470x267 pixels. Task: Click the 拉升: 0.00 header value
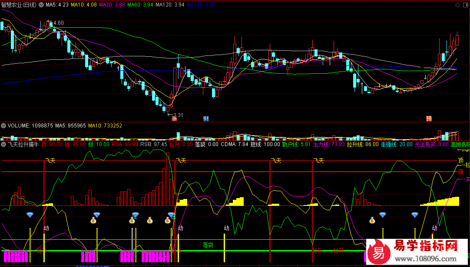coord(181,145)
